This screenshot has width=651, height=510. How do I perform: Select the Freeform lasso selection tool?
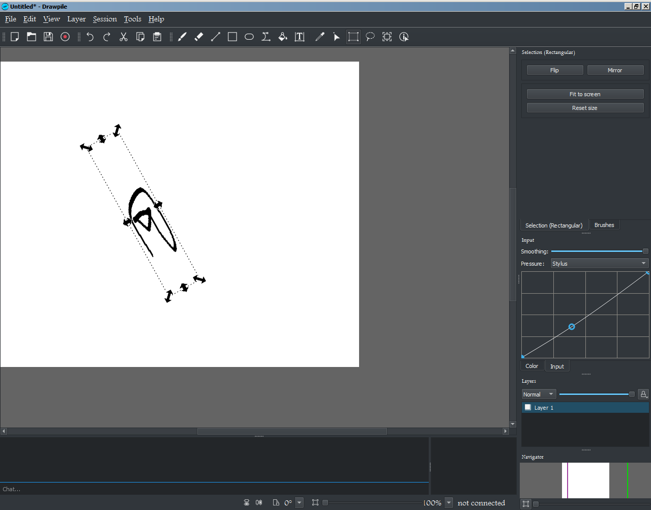[x=370, y=37]
